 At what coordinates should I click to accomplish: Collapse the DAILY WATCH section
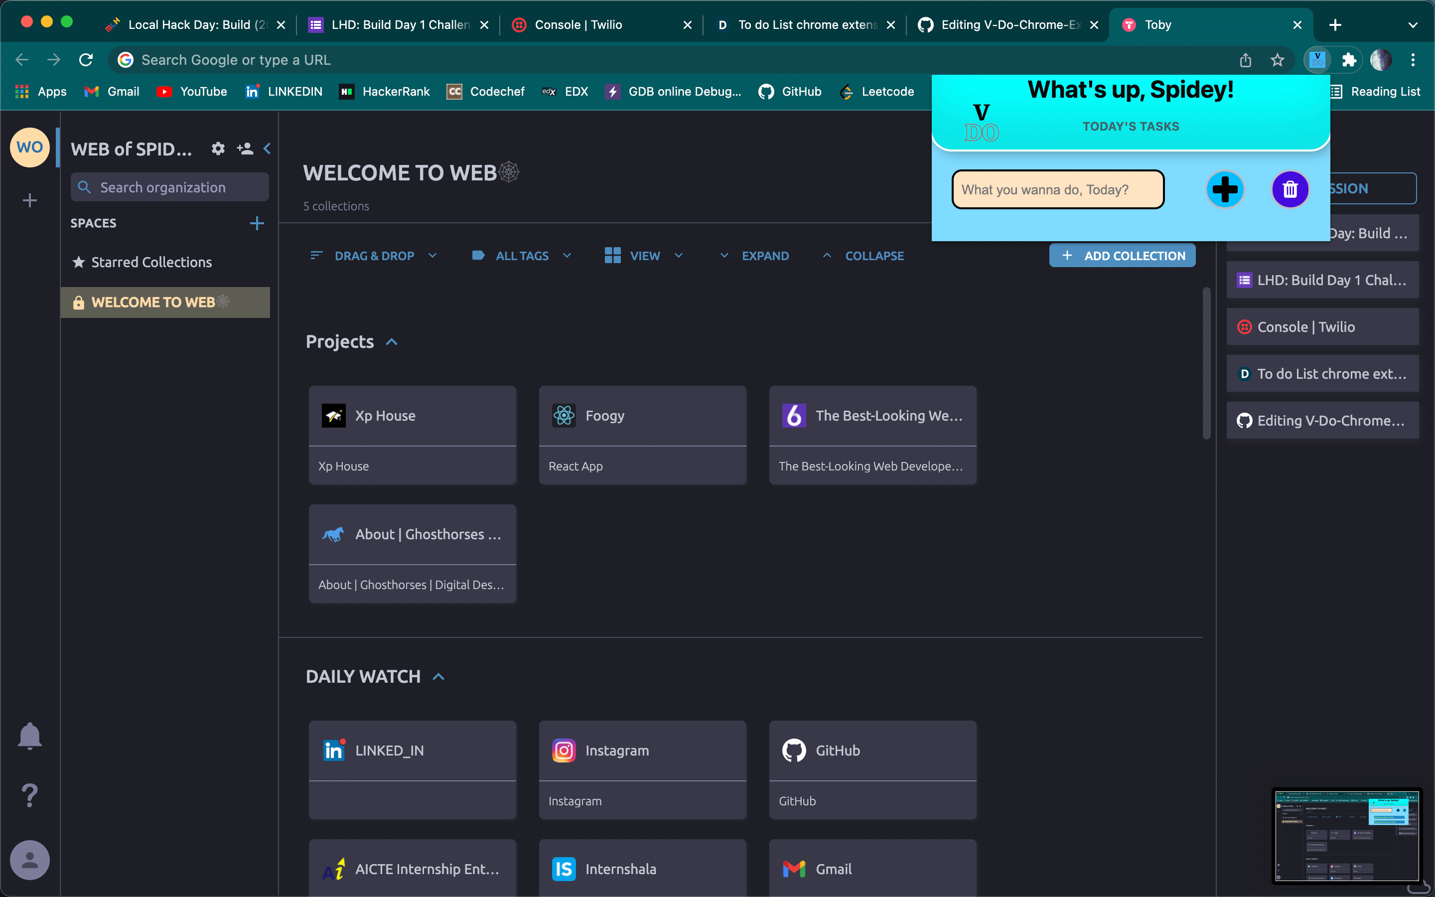click(438, 676)
